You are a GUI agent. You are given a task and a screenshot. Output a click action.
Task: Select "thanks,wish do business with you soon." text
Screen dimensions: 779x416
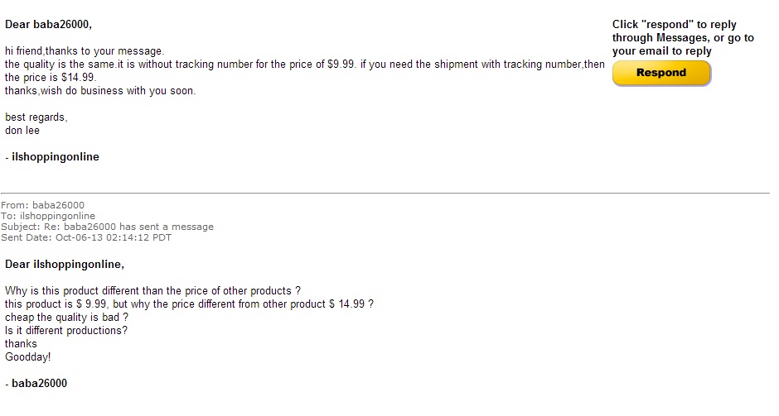click(x=100, y=91)
